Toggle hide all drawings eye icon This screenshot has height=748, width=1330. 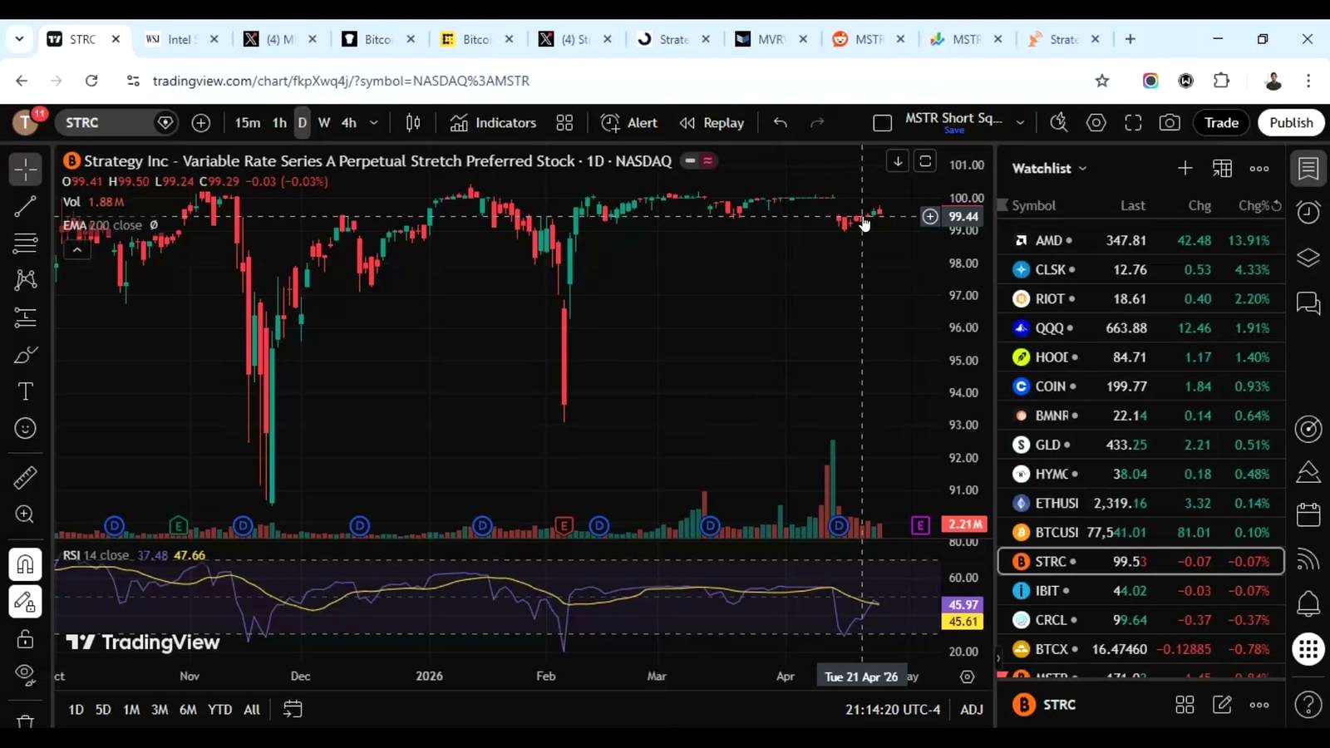coord(26,674)
